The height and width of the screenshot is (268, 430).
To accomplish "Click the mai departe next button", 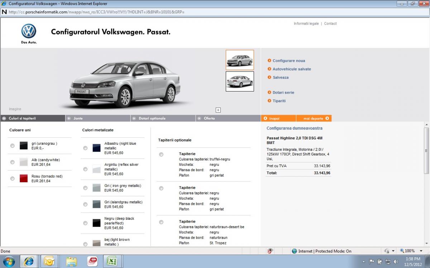I will 314,118.
